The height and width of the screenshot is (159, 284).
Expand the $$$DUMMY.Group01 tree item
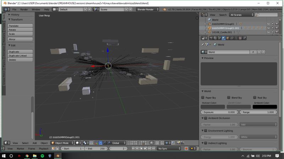click(205, 24)
